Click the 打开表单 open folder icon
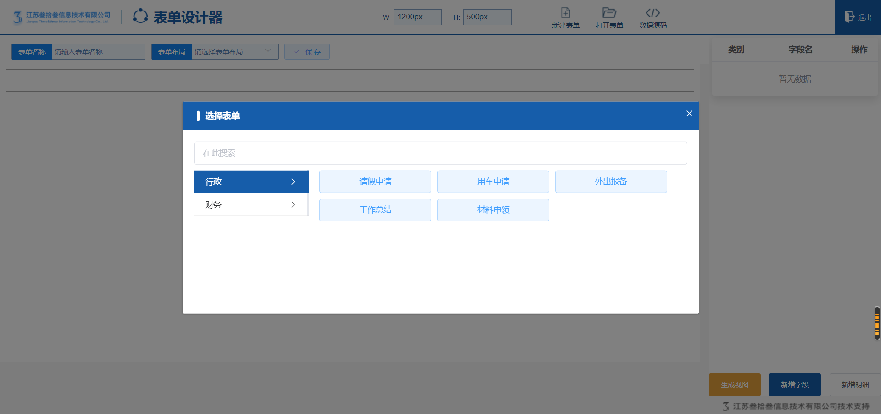This screenshot has width=881, height=414. 609,13
